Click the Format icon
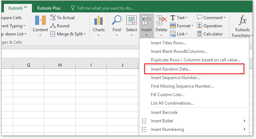This screenshot has height=139, width=256. (173, 26)
